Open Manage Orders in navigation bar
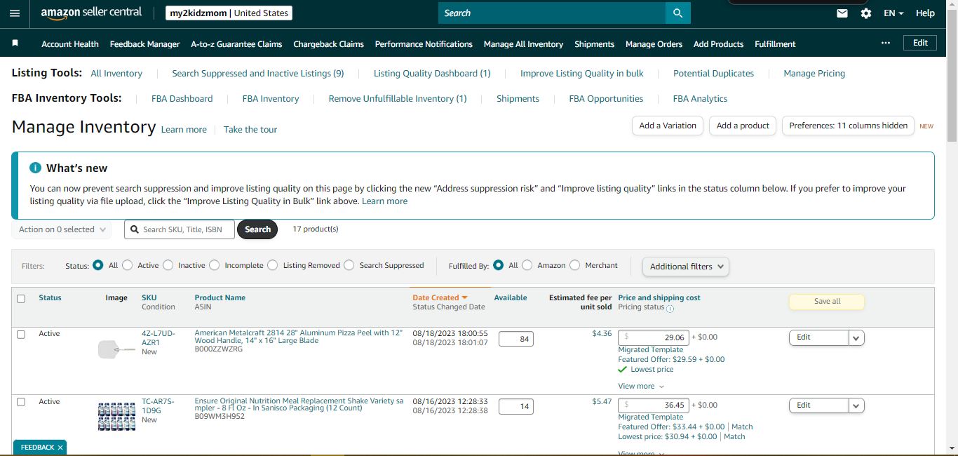The image size is (958, 456). point(654,43)
